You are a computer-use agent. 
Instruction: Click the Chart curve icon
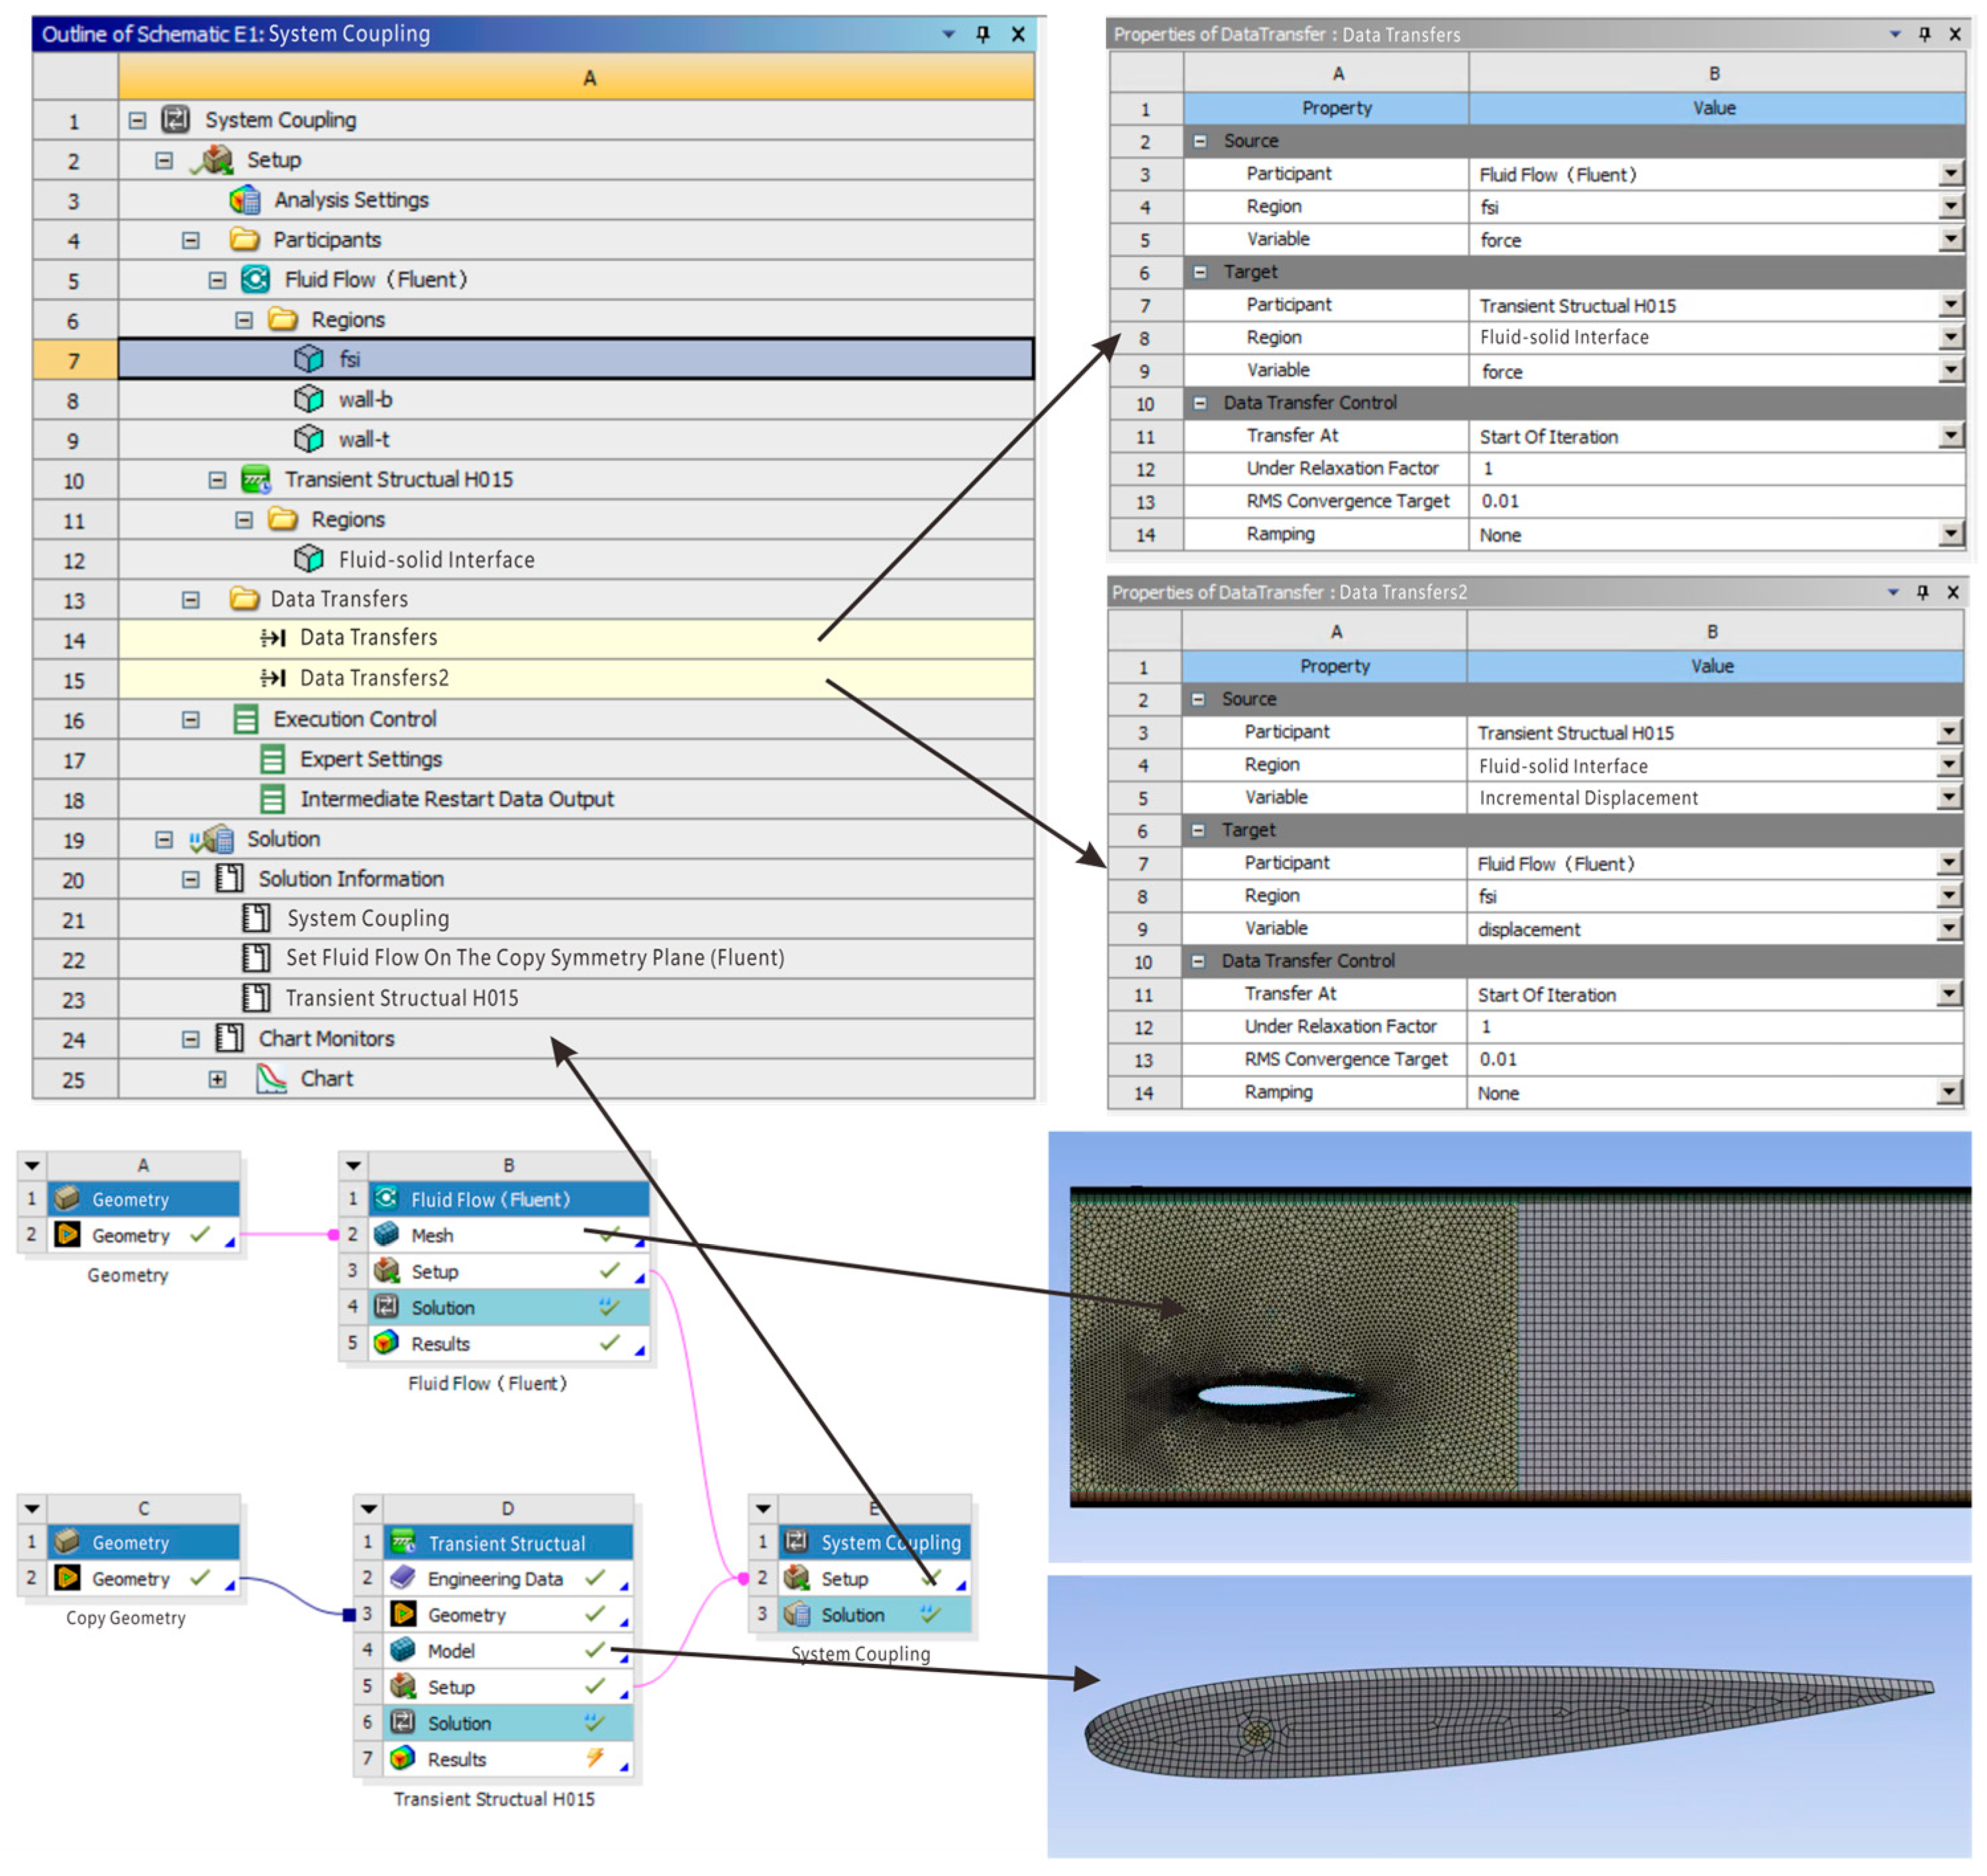click(x=271, y=1079)
